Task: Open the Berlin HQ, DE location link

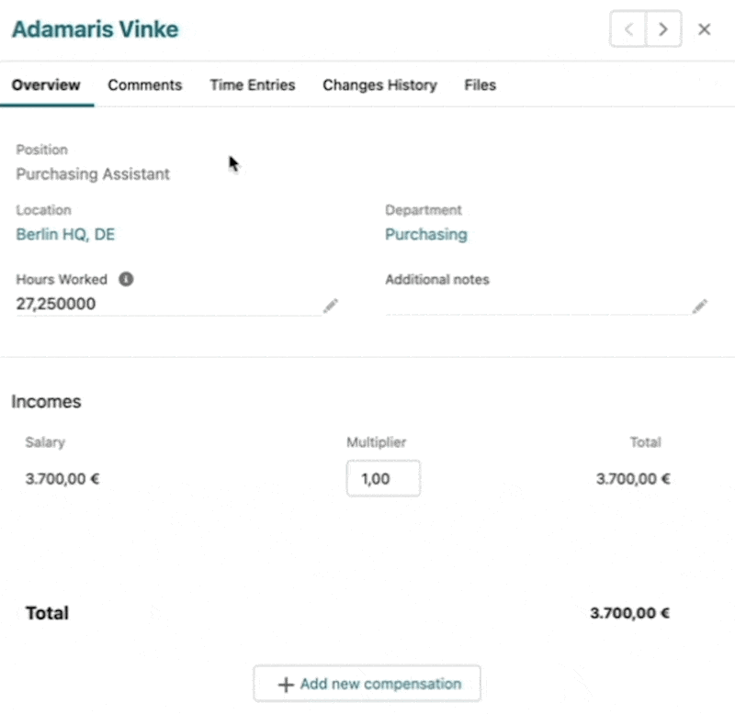Action: 65,235
